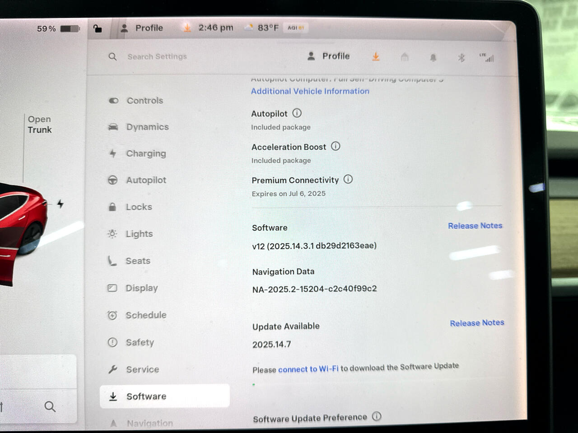
Task: Click the Schedule clock icon
Action: point(112,315)
